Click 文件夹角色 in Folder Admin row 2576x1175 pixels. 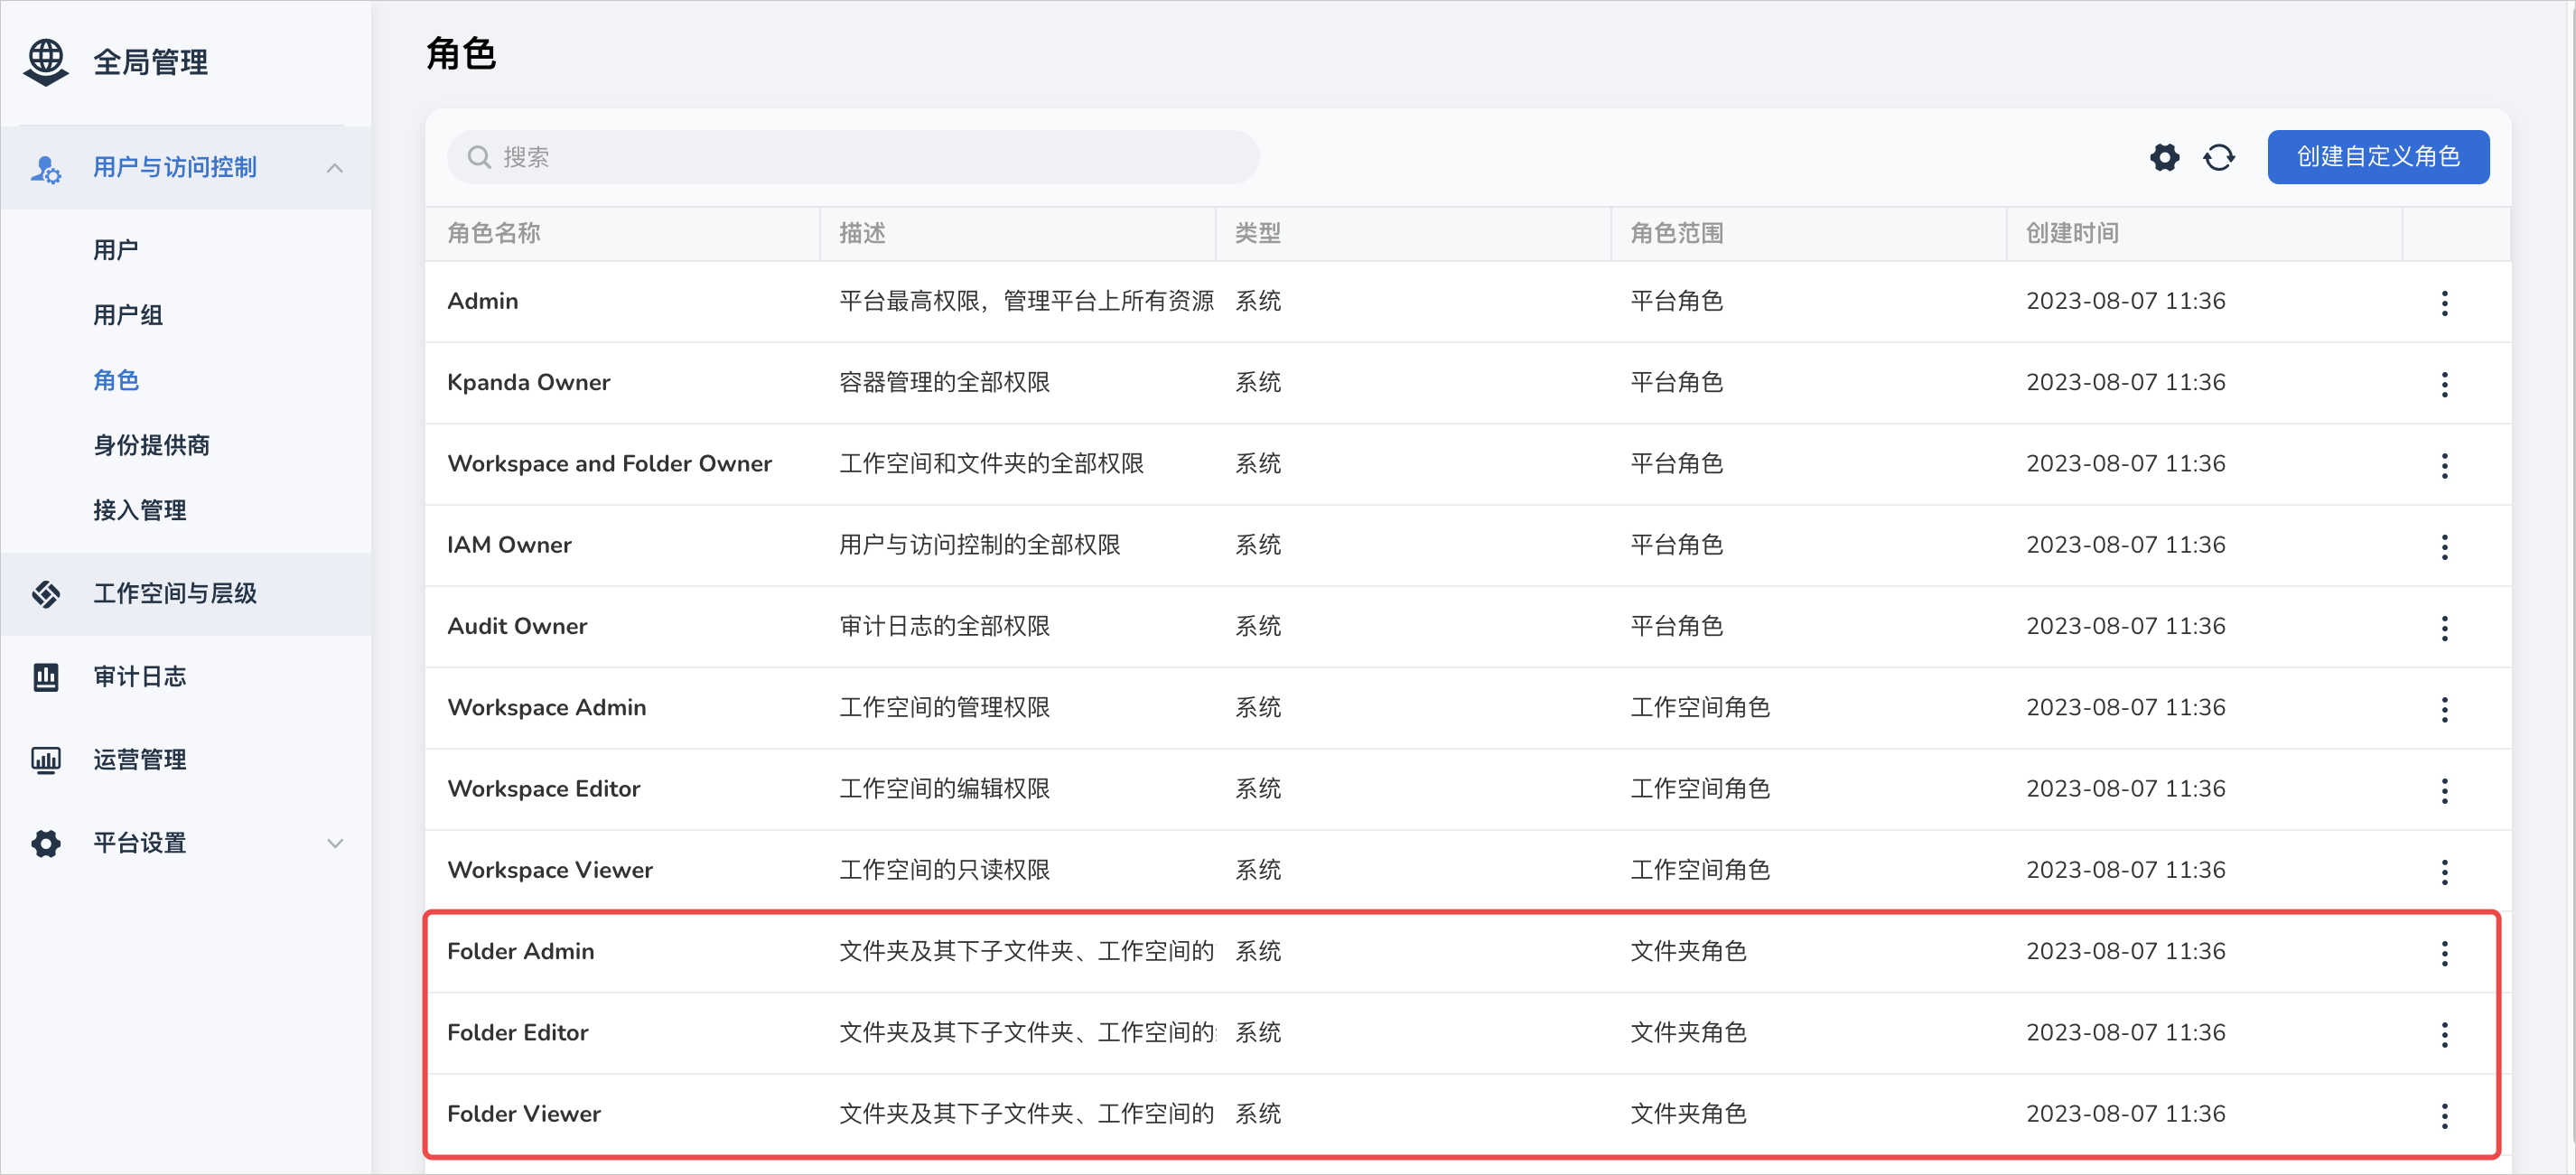point(1689,951)
